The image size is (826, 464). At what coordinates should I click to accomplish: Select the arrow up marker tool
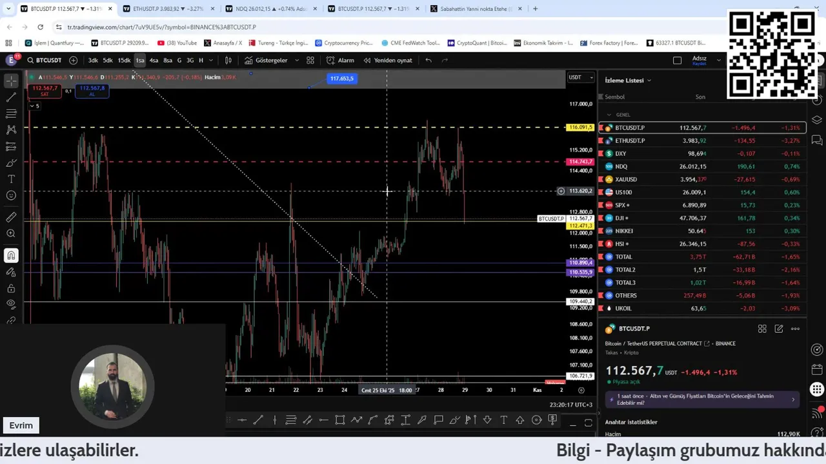click(x=520, y=420)
